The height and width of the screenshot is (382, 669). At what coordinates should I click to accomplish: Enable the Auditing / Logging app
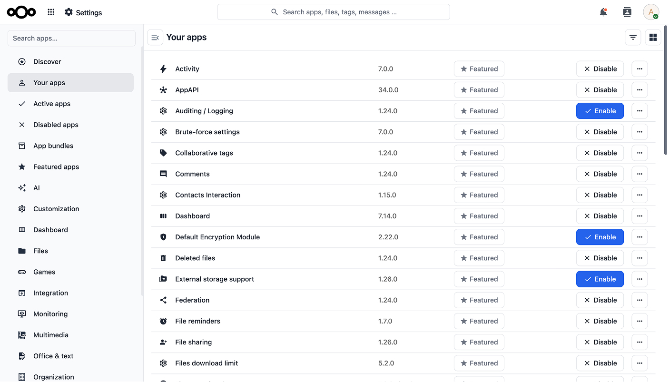click(x=600, y=111)
